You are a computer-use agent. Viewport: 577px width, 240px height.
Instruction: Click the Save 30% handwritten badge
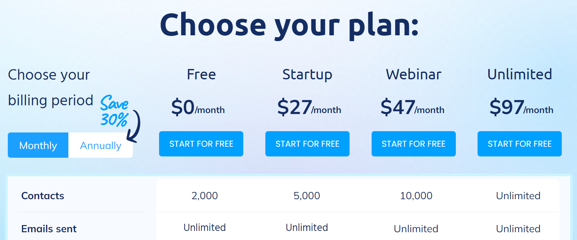click(114, 111)
